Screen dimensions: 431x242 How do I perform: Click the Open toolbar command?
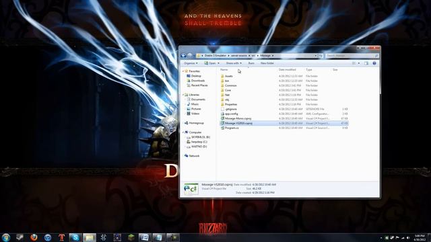point(210,63)
